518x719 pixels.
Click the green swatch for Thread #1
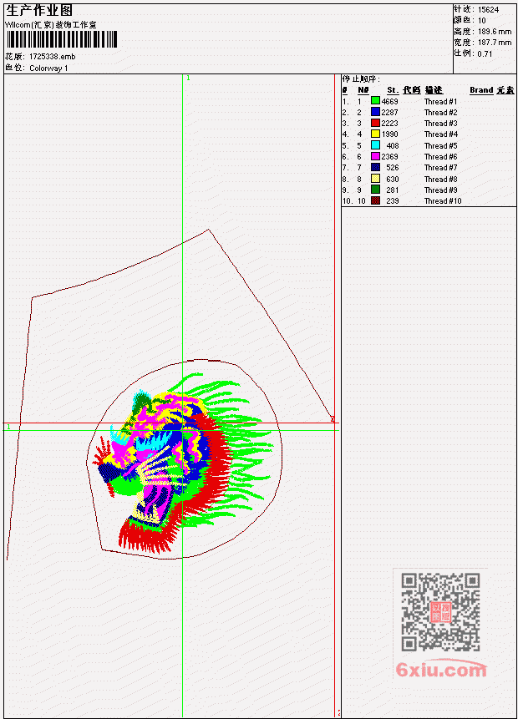pos(375,101)
